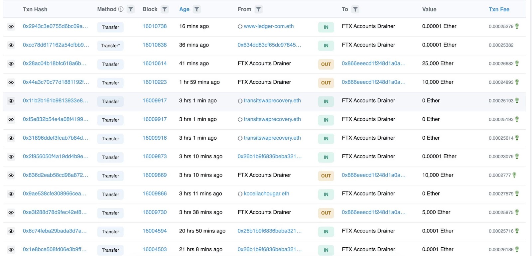Screen dimensions: 532x256
Task: Preview transaction 0x2943c3e0755d6bc09a via its eye icon
Action: pos(11,27)
